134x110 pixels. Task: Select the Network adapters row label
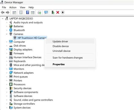pos(23,73)
